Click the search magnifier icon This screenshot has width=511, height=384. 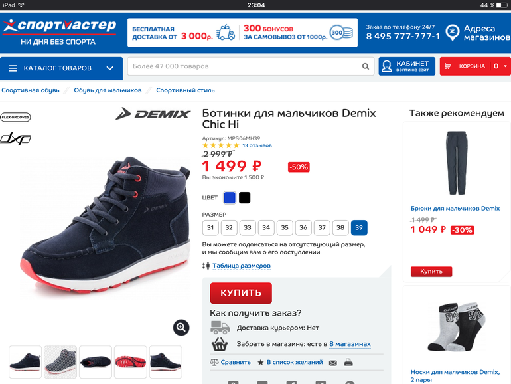click(x=365, y=66)
